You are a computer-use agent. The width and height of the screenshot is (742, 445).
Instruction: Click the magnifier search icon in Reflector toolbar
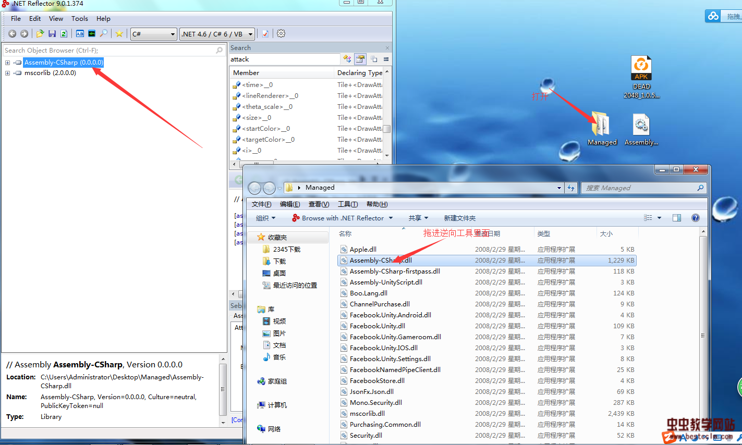pyautogui.click(x=104, y=34)
